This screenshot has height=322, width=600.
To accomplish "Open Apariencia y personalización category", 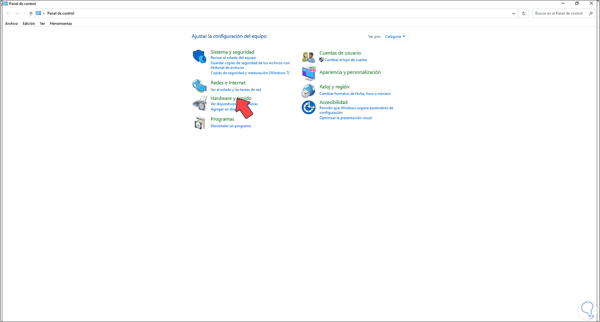I will [x=350, y=72].
